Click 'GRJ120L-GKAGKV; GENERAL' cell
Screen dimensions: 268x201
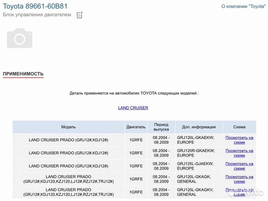[x=199, y=192]
